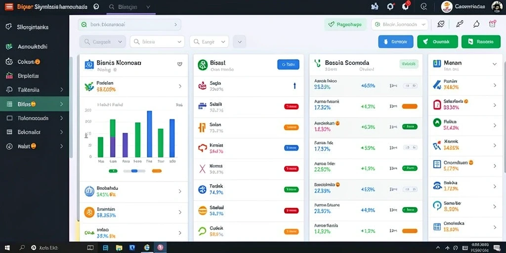506x253 pixels.
Task: Click the Emmtim orange round icon
Action: 89,212
